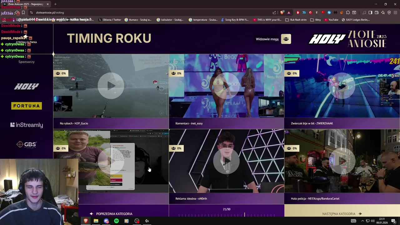Vote badge 0% on the fishing photo card
Screen dimensions: 400x225
[61, 148]
